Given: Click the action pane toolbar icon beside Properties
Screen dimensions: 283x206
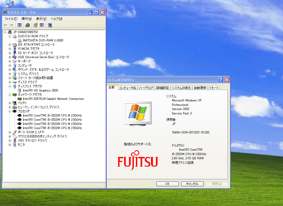Looking at the screenshot, I should (x=42, y=25).
